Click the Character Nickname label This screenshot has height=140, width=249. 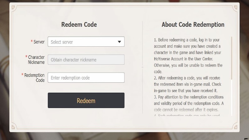pyautogui.click(x=36, y=60)
